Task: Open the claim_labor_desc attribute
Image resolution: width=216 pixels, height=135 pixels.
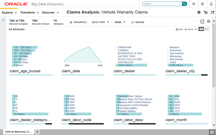Action: pyautogui.click(x=128, y=120)
